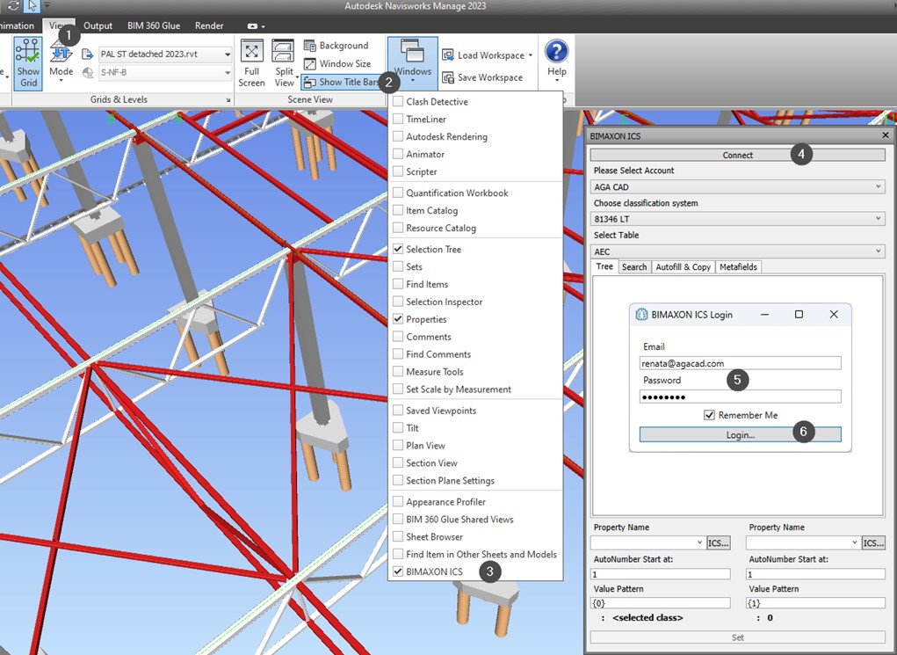
Task: Click the left AutoNumber Start at field
Action: click(x=661, y=574)
